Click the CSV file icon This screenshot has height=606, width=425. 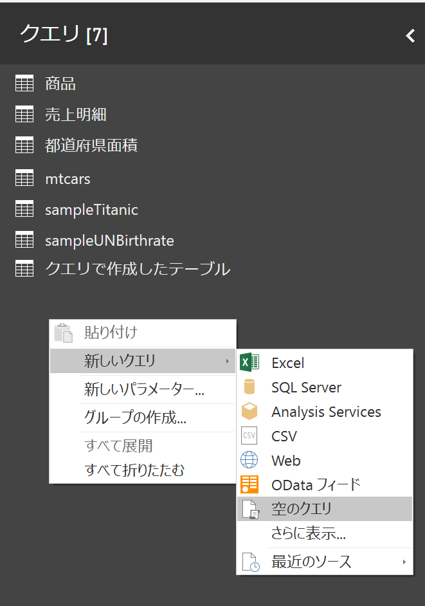tap(249, 436)
